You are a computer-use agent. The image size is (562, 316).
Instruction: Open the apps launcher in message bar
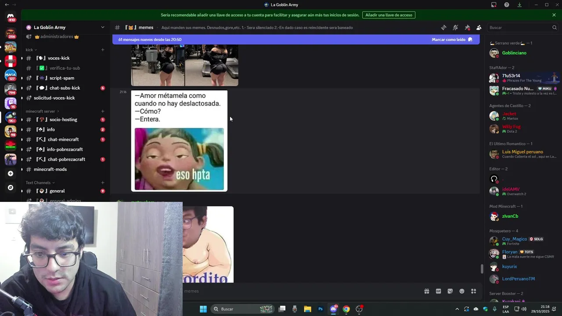[x=473, y=291]
